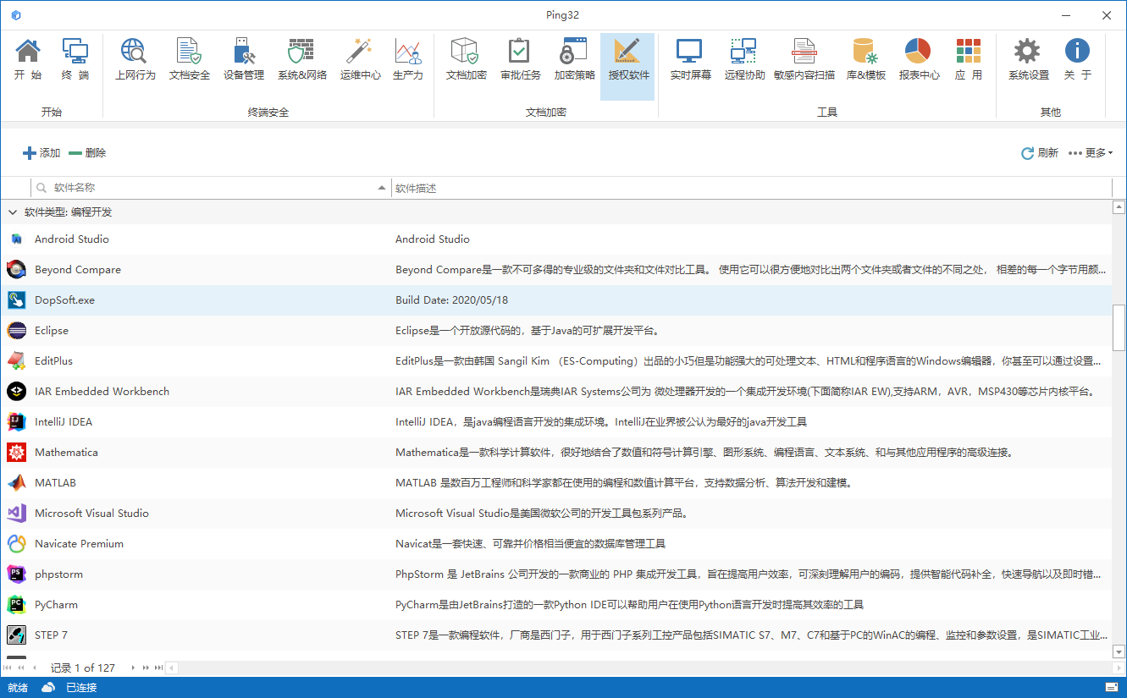
Task: Click the Ping32 logo in title bar
Action: click(16, 15)
